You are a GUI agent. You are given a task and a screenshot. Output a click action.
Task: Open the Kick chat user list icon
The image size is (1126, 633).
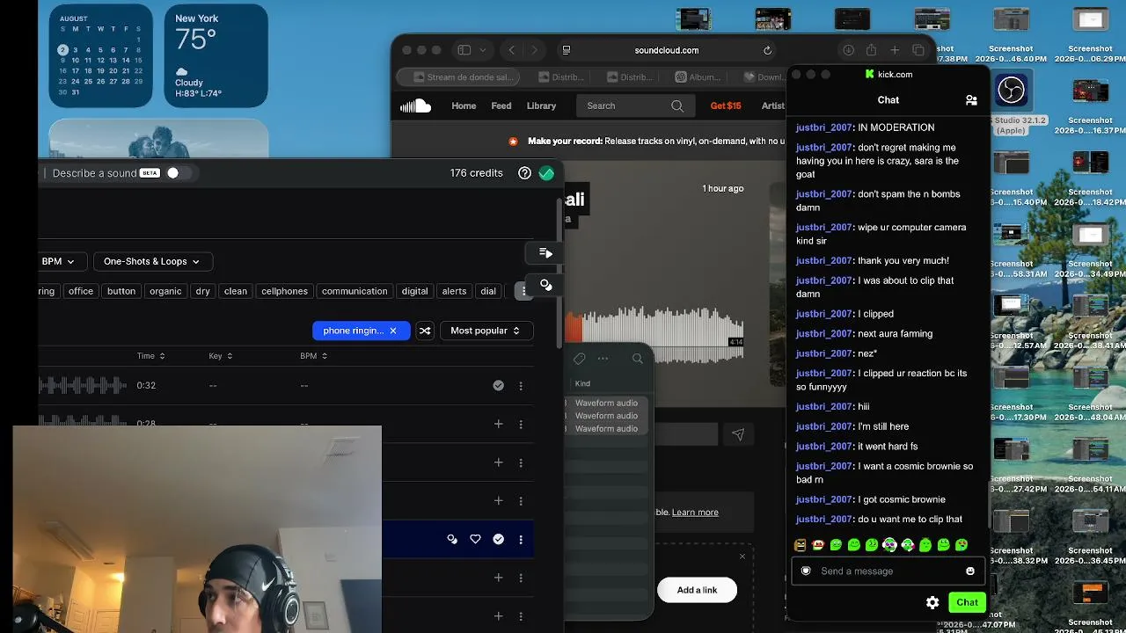(971, 100)
